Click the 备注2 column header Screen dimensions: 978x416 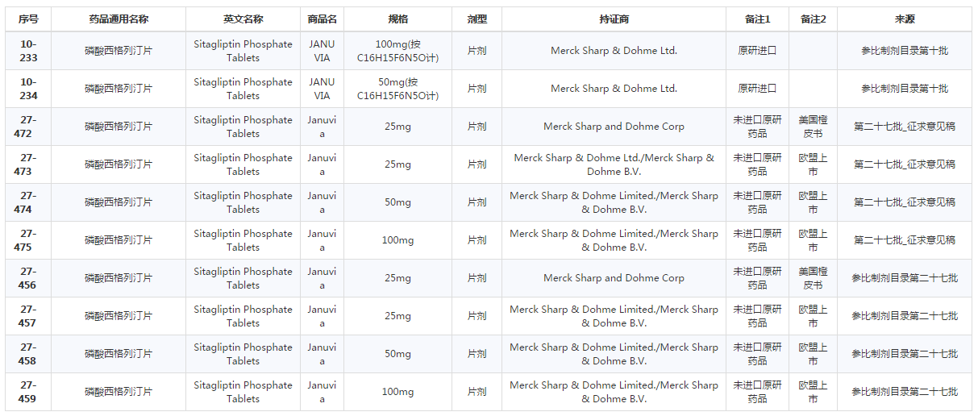tap(813, 19)
